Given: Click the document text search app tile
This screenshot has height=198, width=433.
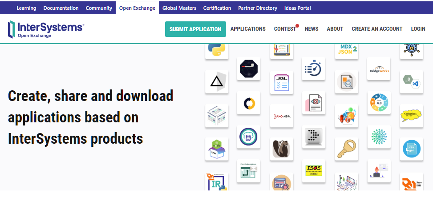Looking at the screenshot, I should [x=347, y=81].
